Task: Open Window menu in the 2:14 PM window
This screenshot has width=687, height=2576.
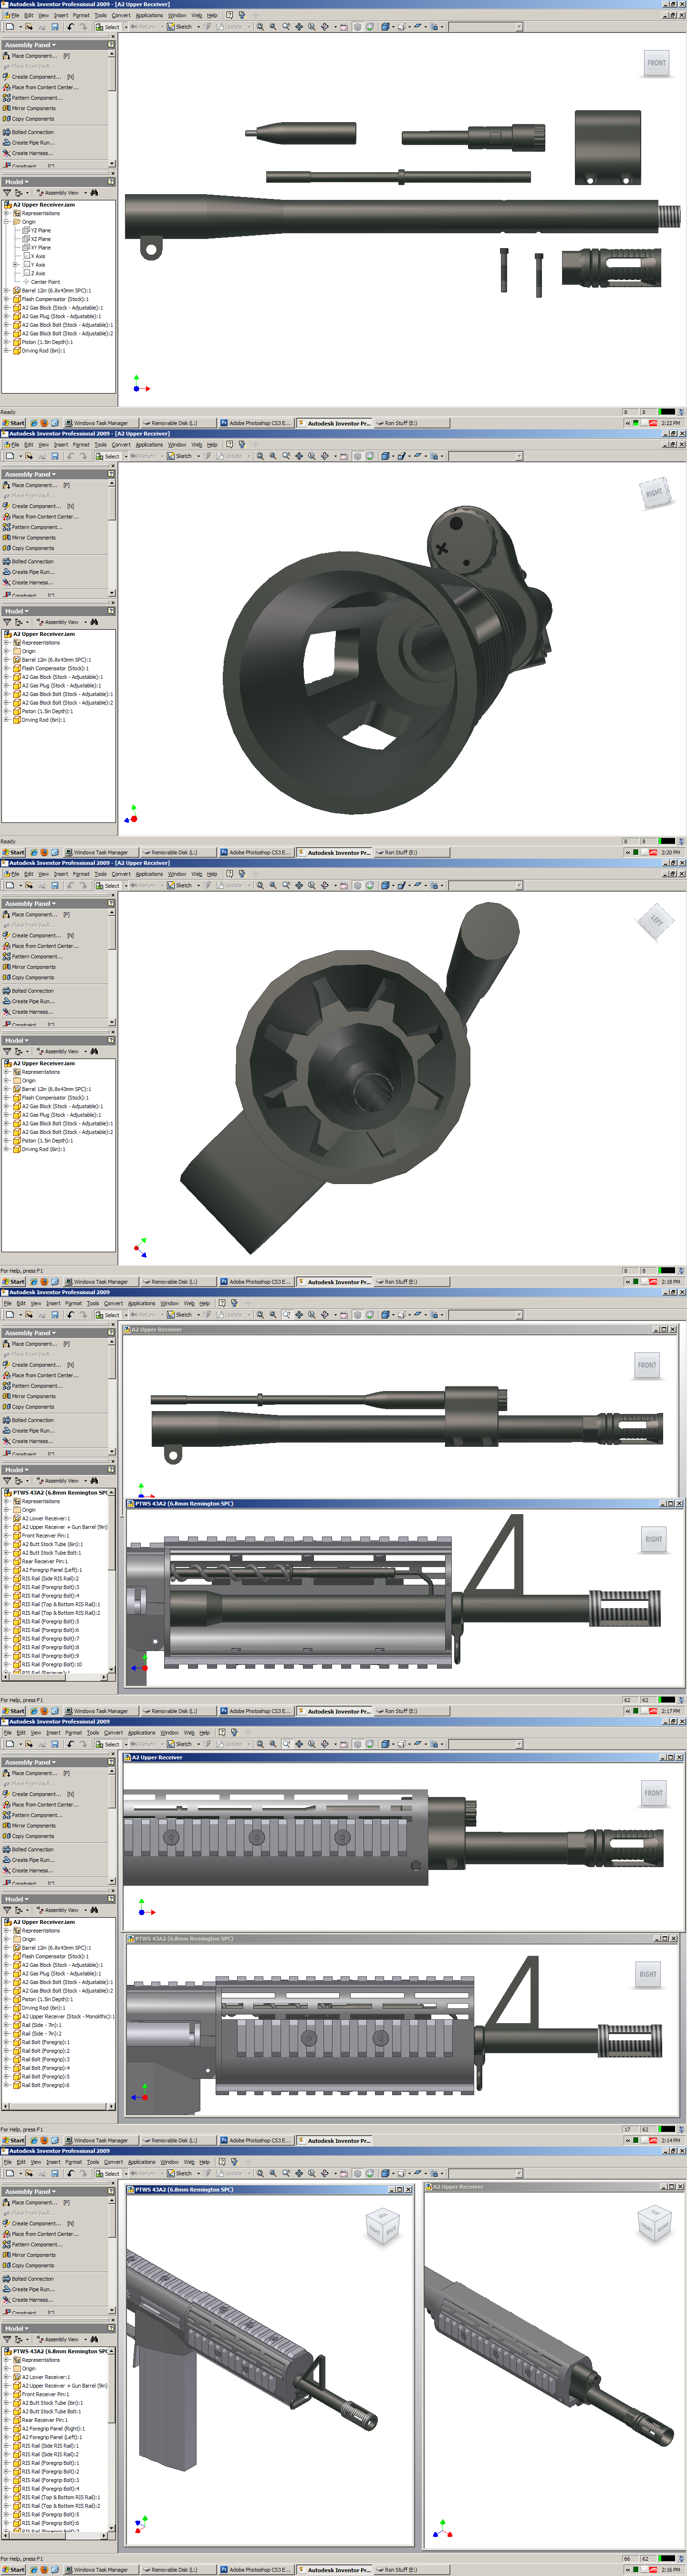Action: [169, 1732]
